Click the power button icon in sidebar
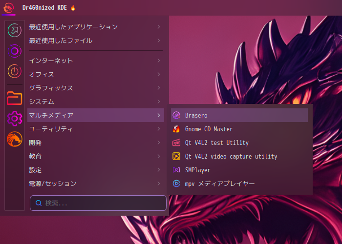The image size is (342, 244). click(x=15, y=71)
